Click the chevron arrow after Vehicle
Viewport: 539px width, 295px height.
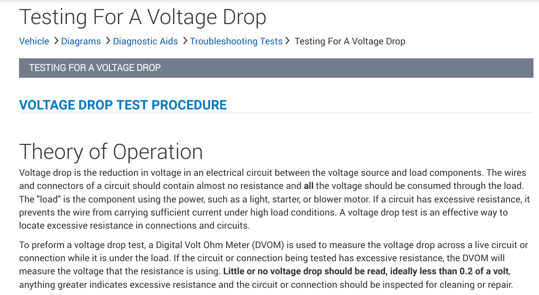coord(55,41)
